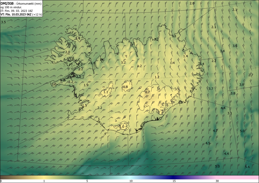
Task: Select the 'VT: Fös. 10.03.2023 06Z (+12 h)' line
Action: coord(21,14)
